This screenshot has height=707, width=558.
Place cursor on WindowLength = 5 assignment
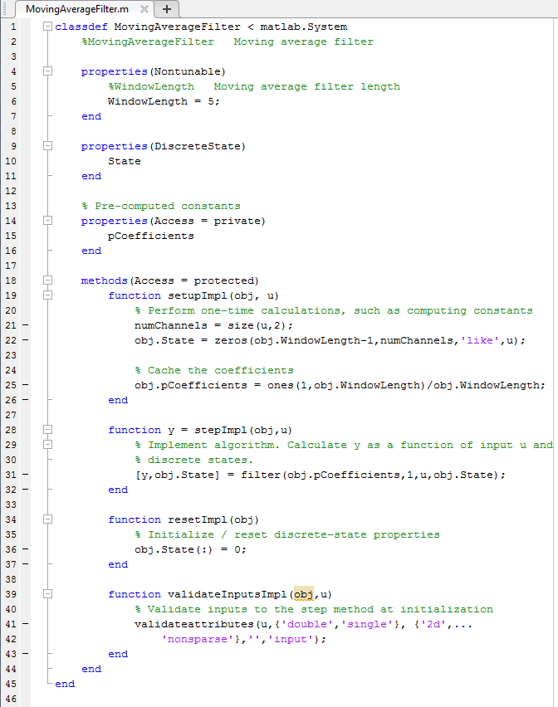pos(164,101)
